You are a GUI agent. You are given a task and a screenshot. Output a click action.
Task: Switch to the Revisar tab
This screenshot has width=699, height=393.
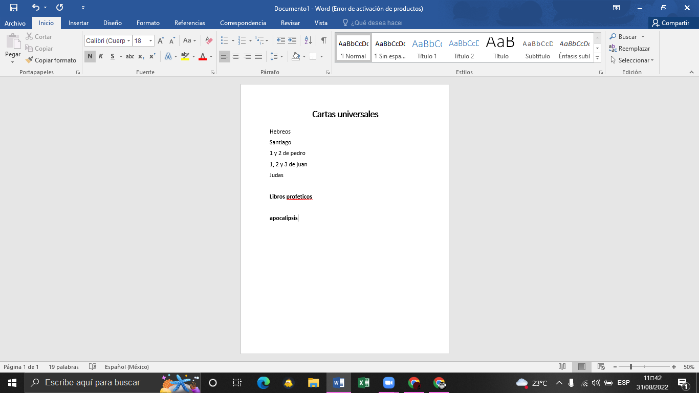pyautogui.click(x=290, y=23)
